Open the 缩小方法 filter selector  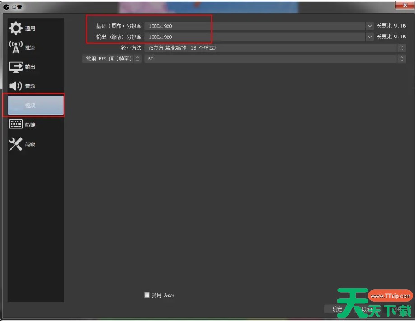click(x=275, y=48)
